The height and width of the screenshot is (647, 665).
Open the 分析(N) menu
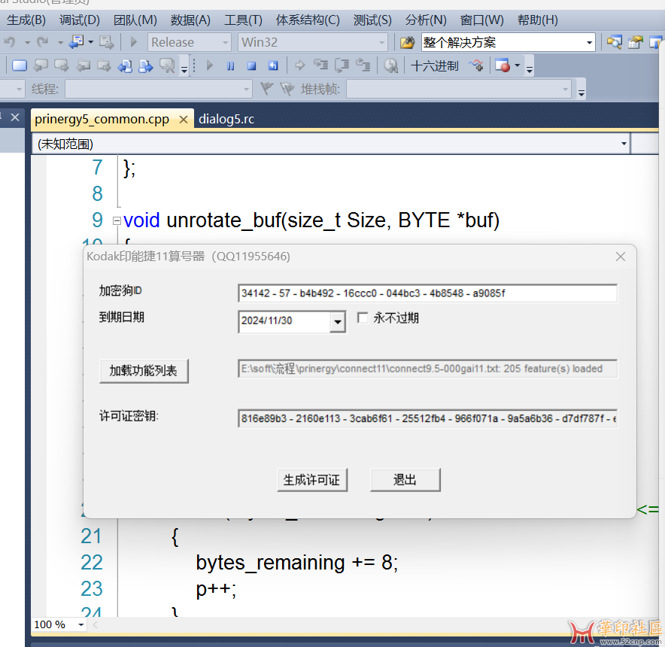(426, 20)
